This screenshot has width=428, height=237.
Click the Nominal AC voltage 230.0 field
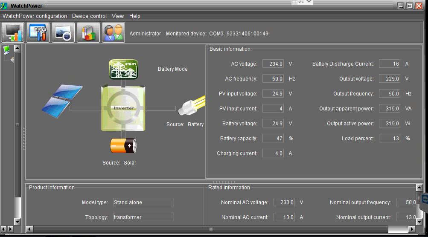point(284,202)
